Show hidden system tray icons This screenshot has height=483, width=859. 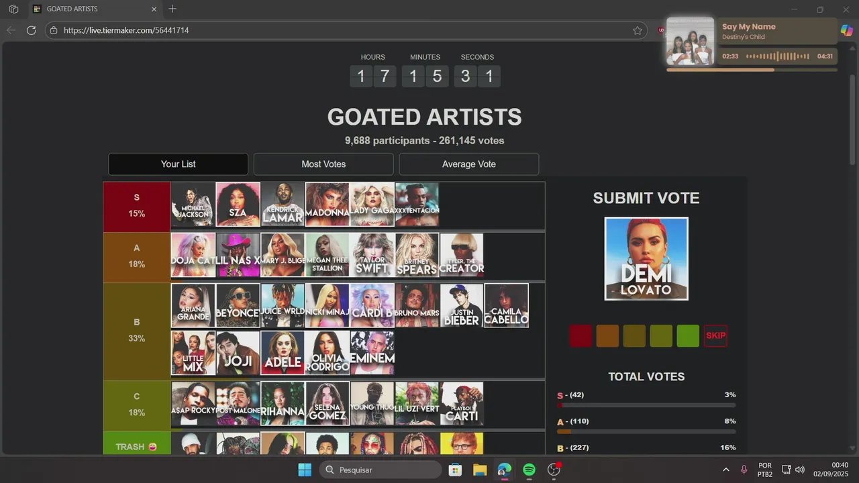725,470
